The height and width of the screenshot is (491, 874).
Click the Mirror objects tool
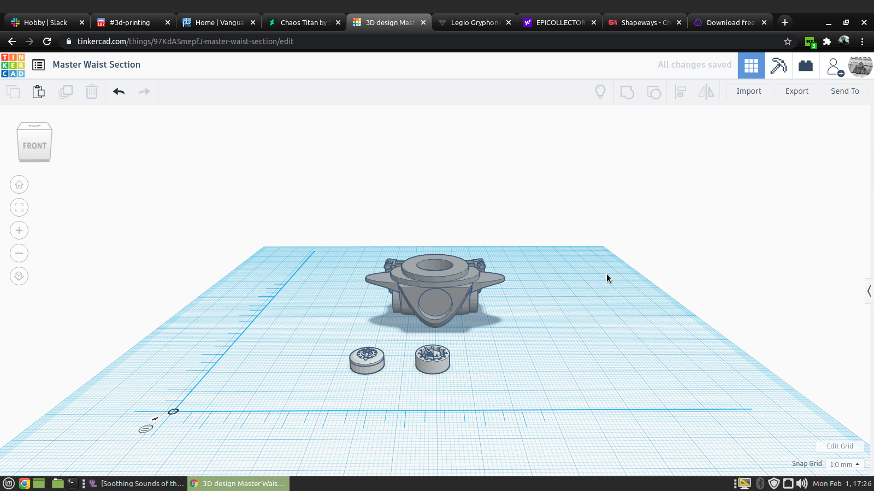pos(706,92)
